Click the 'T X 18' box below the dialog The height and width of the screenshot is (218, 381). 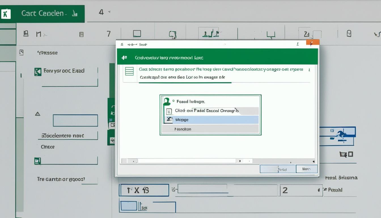[x=144, y=190]
